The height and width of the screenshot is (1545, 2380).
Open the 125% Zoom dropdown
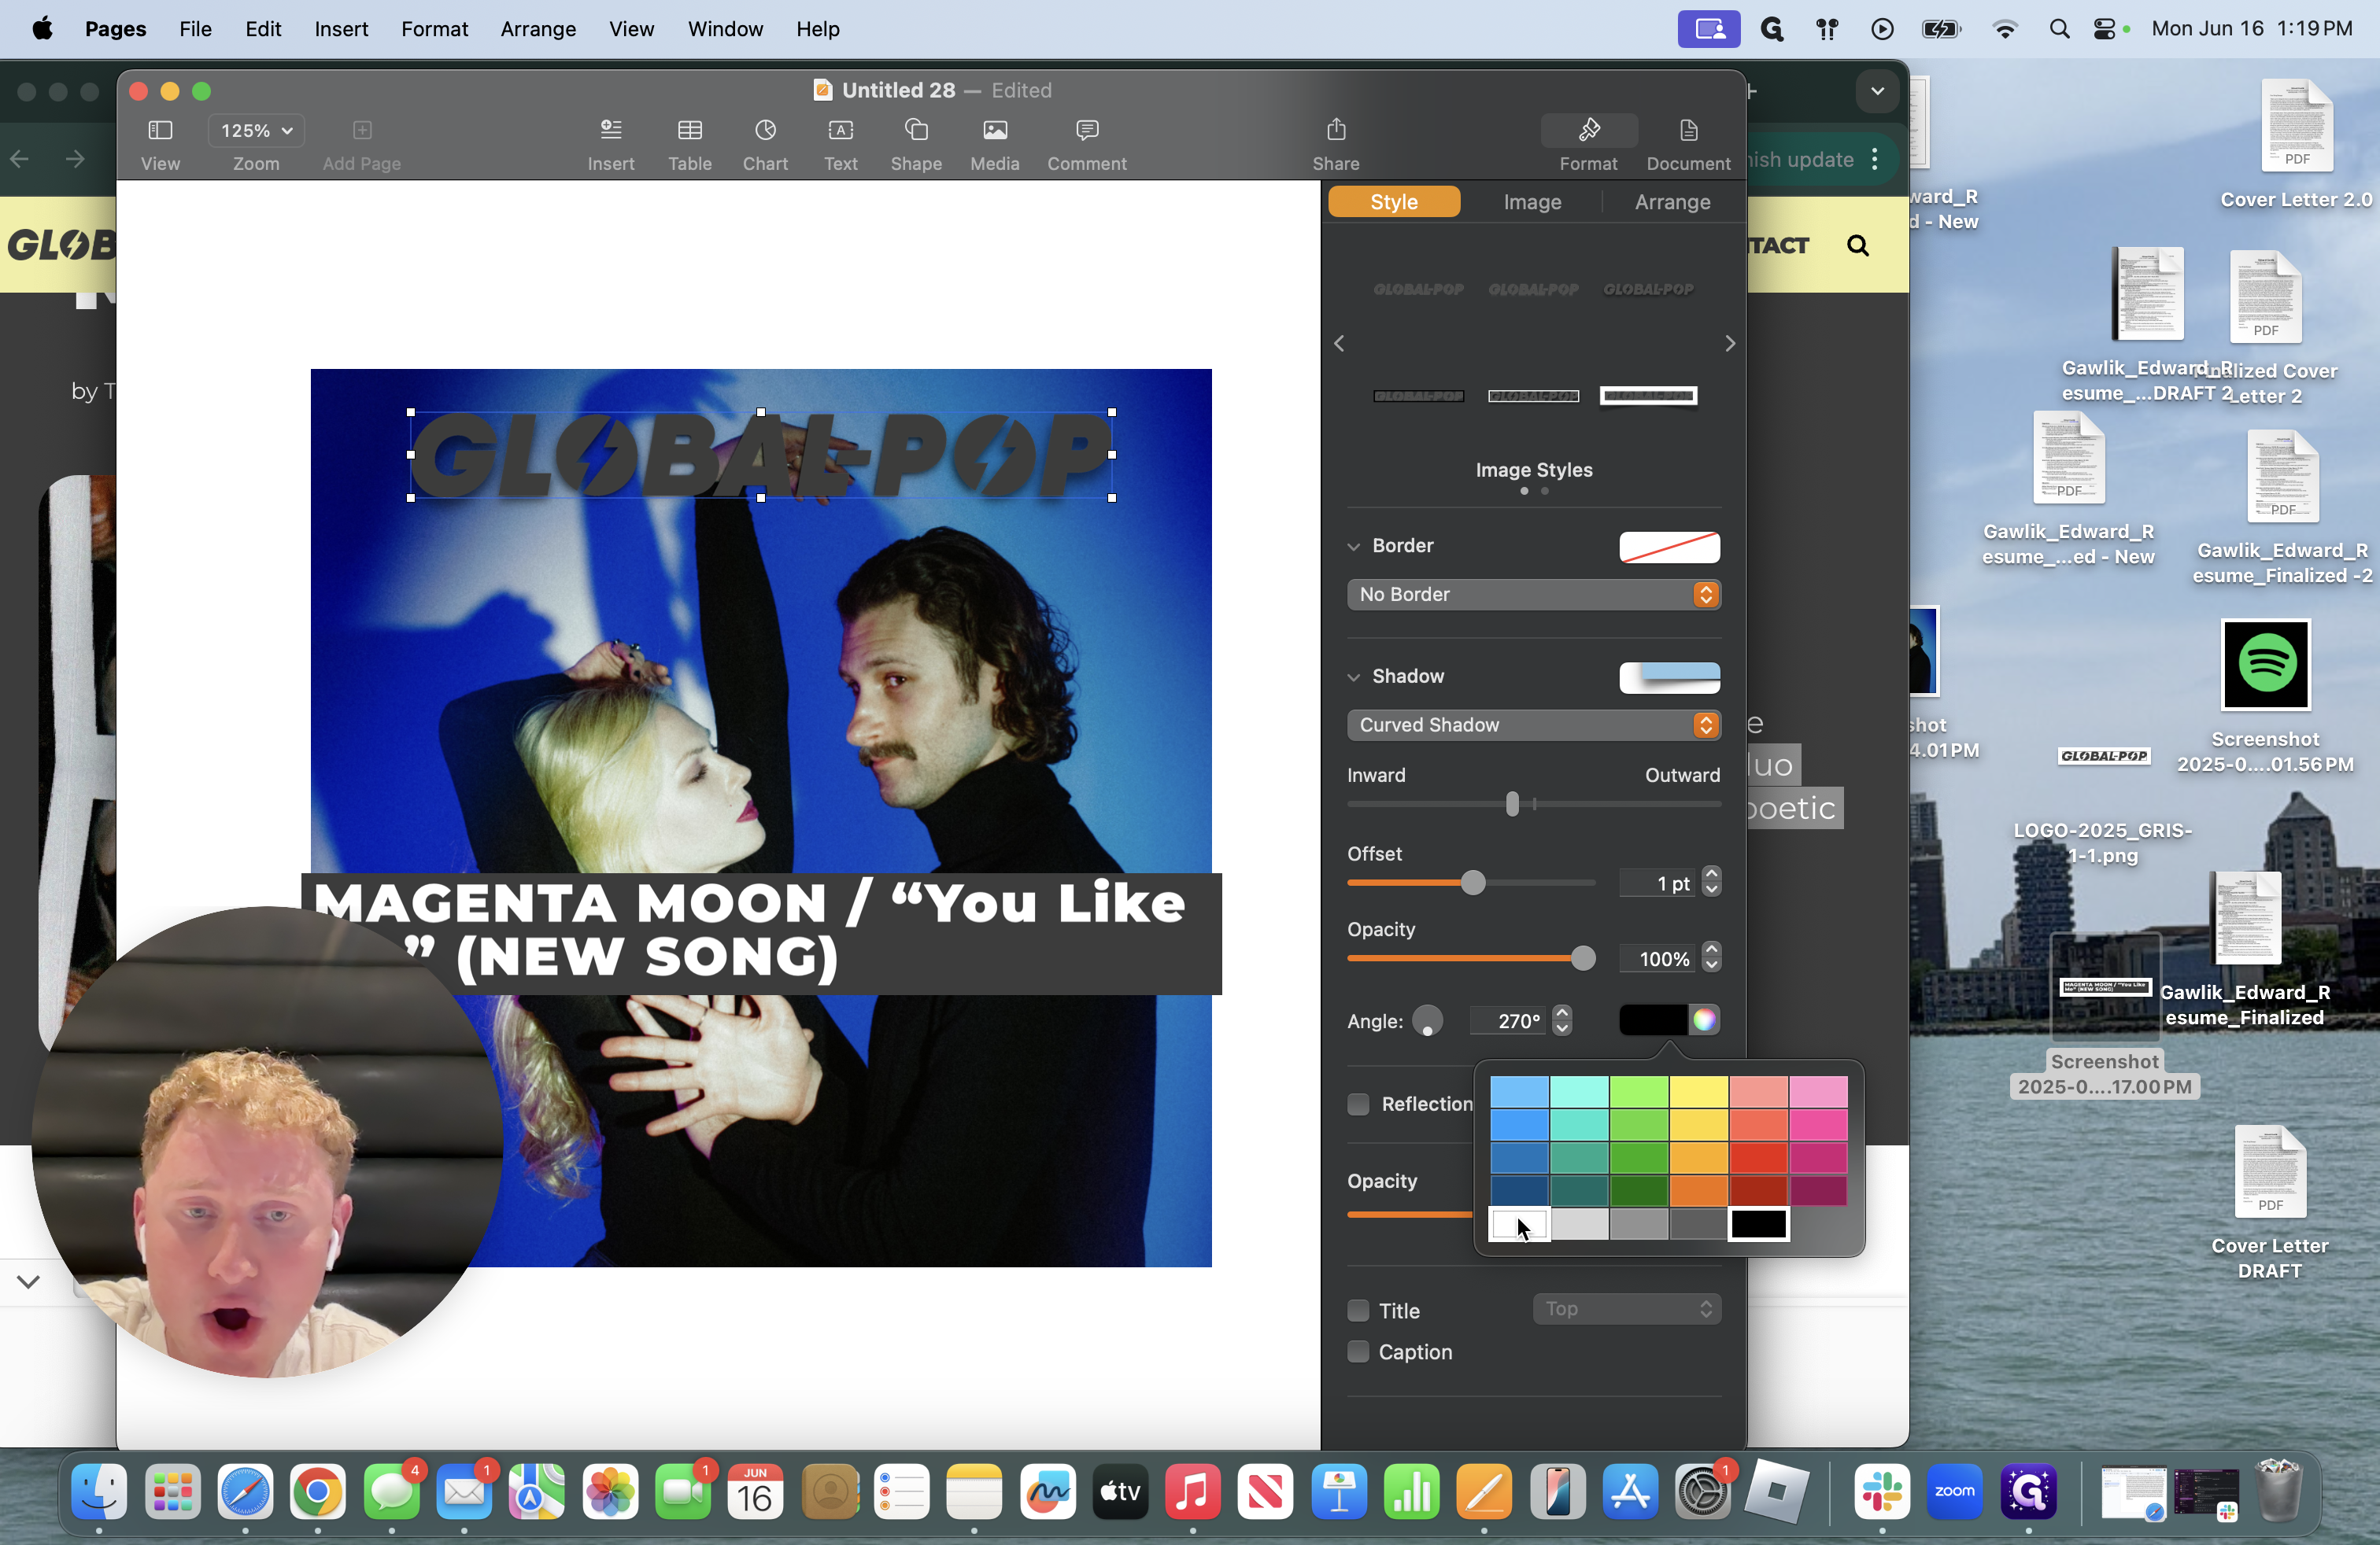coord(256,131)
